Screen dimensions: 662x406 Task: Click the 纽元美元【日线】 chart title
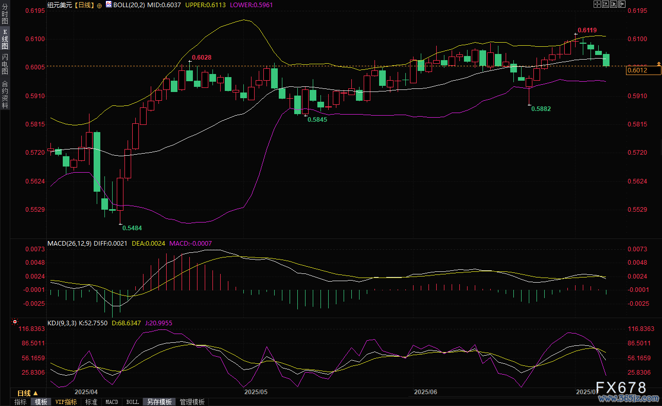pos(71,5)
